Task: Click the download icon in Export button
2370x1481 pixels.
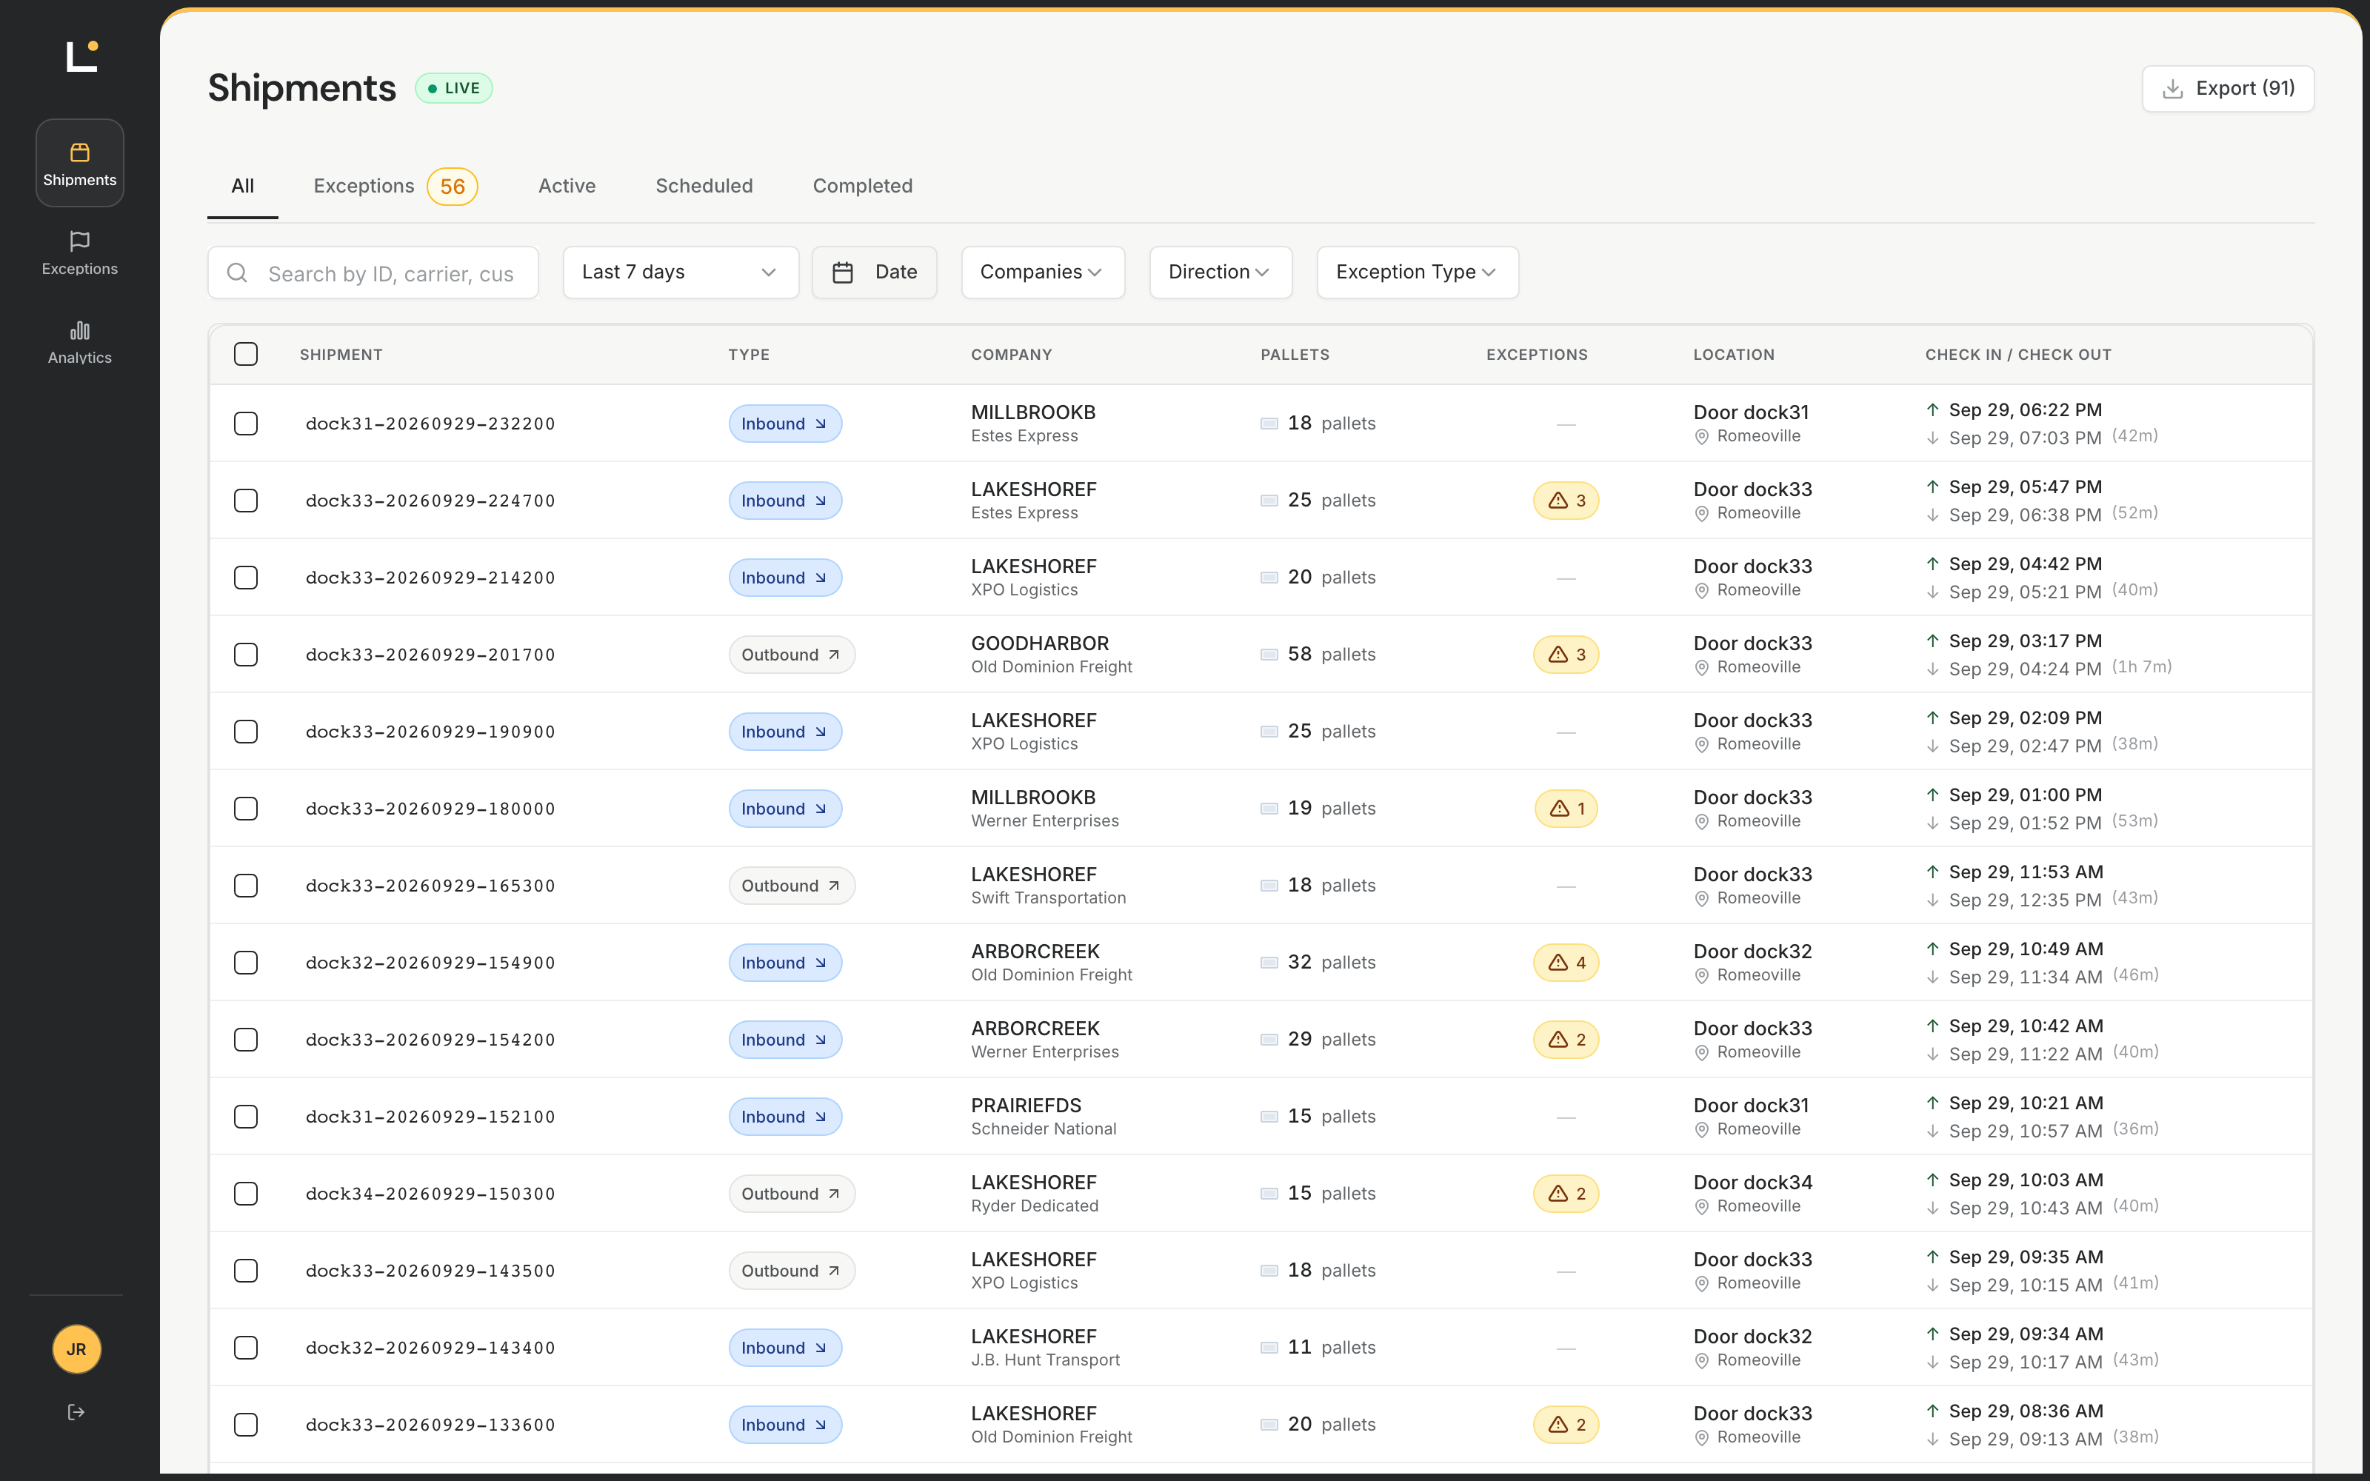Action: [x=2172, y=88]
